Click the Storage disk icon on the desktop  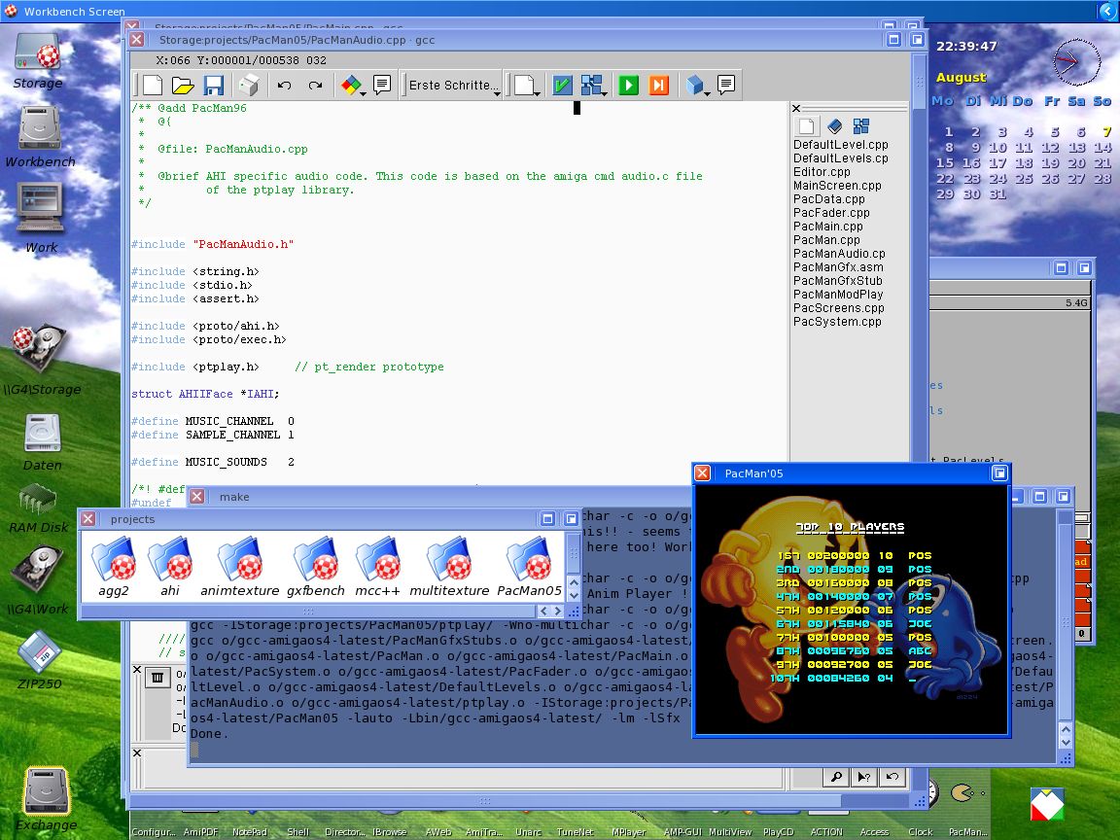point(38,62)
